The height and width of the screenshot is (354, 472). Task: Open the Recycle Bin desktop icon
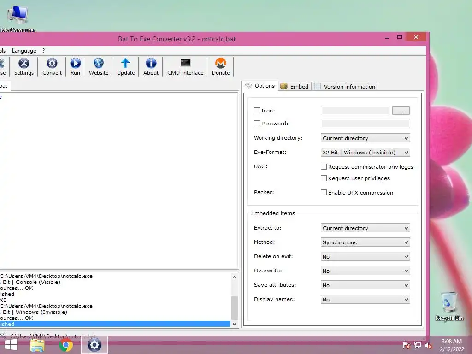449,306
